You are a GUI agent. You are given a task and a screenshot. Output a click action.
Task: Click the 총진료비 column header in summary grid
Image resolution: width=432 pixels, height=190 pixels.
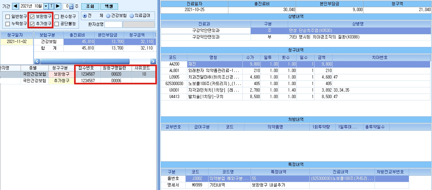click(79, 35)
